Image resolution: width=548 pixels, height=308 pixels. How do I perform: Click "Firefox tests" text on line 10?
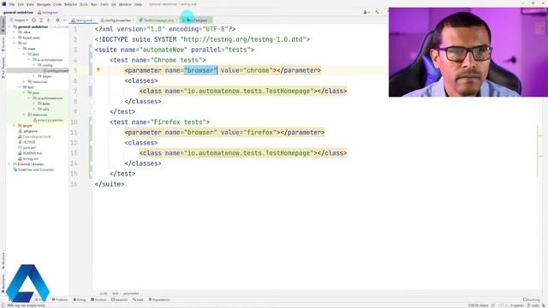pos(178,121)
